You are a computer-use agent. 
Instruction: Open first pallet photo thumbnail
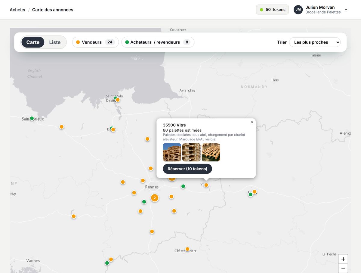tap(172, 152)
